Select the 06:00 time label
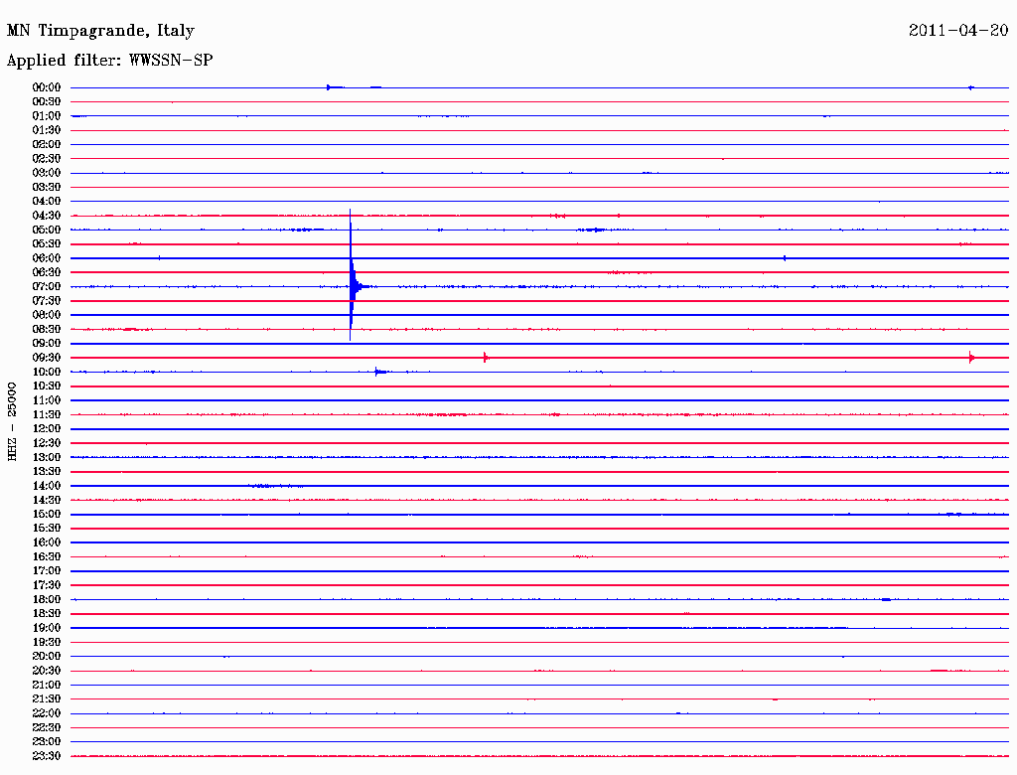 tap(47, 258)
